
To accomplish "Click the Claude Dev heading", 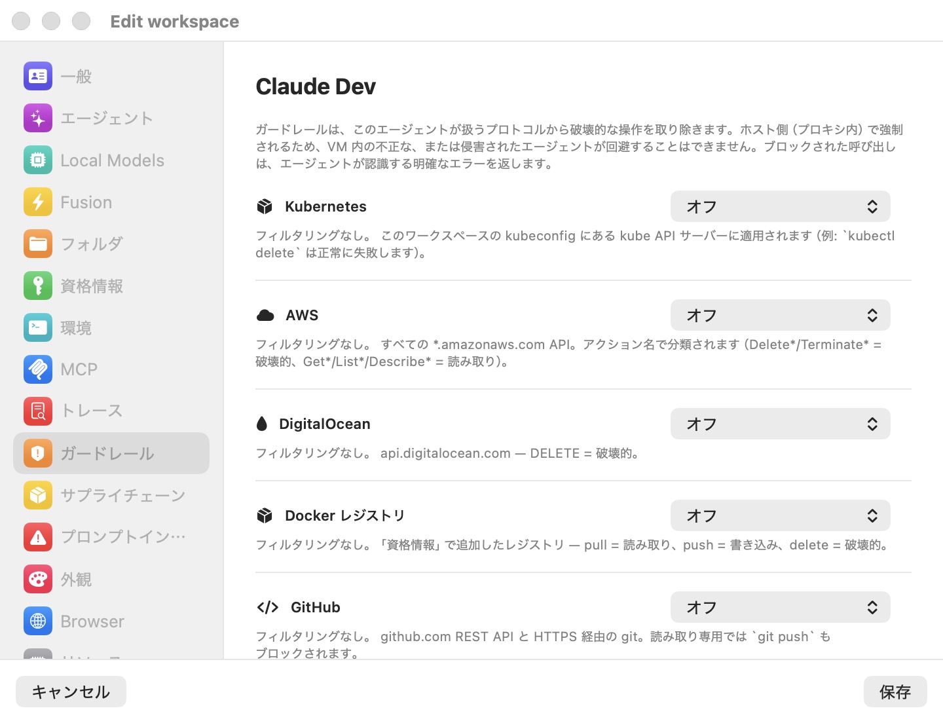I will [316, 86].
